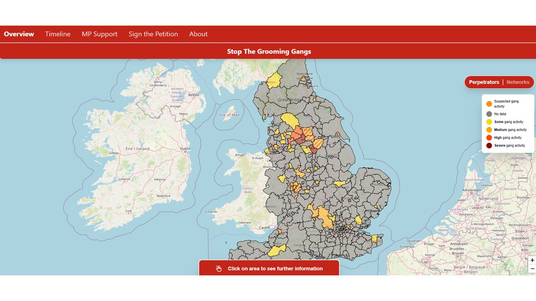The image size is (536, 301).
Task: Click the Isle of Man map label
Action: tap(229, 115)
